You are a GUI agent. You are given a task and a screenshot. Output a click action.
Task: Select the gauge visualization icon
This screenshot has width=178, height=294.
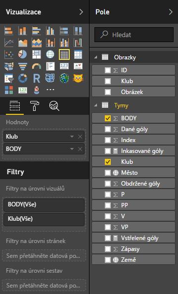[x=37, y=66]
